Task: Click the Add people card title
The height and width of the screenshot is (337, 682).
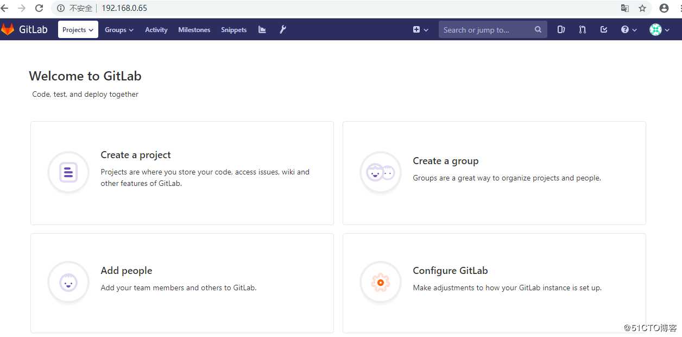Action: [127, 271]
